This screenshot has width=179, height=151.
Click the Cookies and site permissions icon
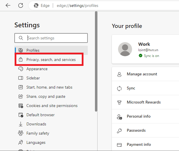coord(21,106)
